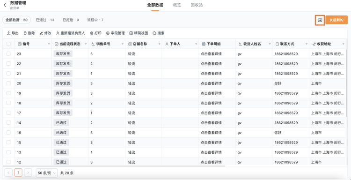Switch to the 回收站 tab
Screen dimensions: 351x180
197,5
